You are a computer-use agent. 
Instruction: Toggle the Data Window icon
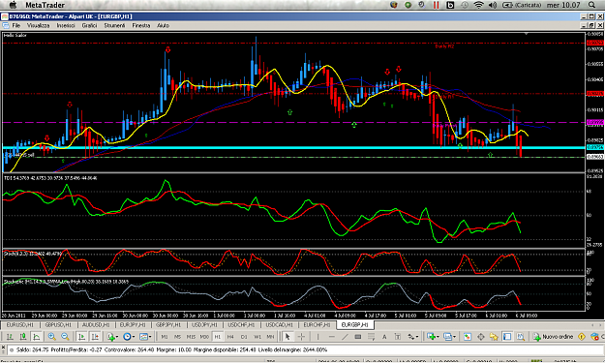click(x=481, y=337)
